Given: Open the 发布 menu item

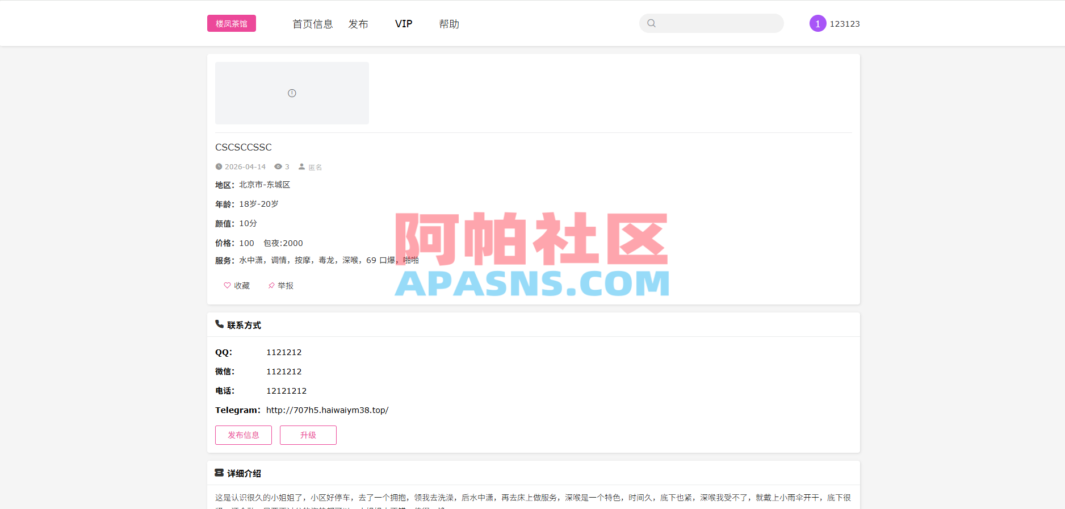Looking at the screenshot, I should click(x=358, y=24).
